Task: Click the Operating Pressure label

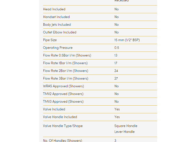Action: [58, 48]
